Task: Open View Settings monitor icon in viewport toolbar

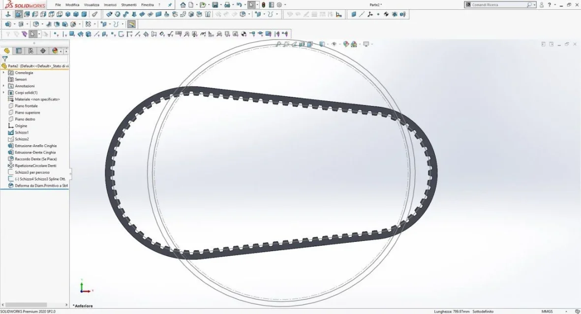Action: pos(366,44)
